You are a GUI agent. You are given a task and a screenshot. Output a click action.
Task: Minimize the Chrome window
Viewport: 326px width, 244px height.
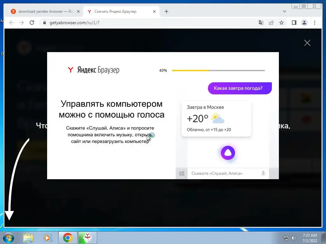296,6
